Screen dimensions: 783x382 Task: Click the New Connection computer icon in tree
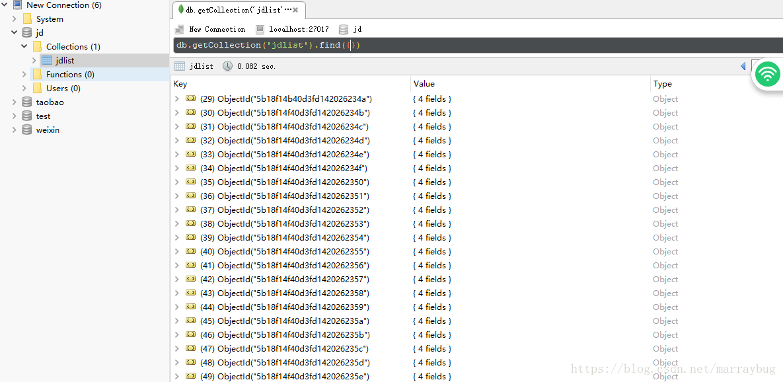(x=17, y=5)
